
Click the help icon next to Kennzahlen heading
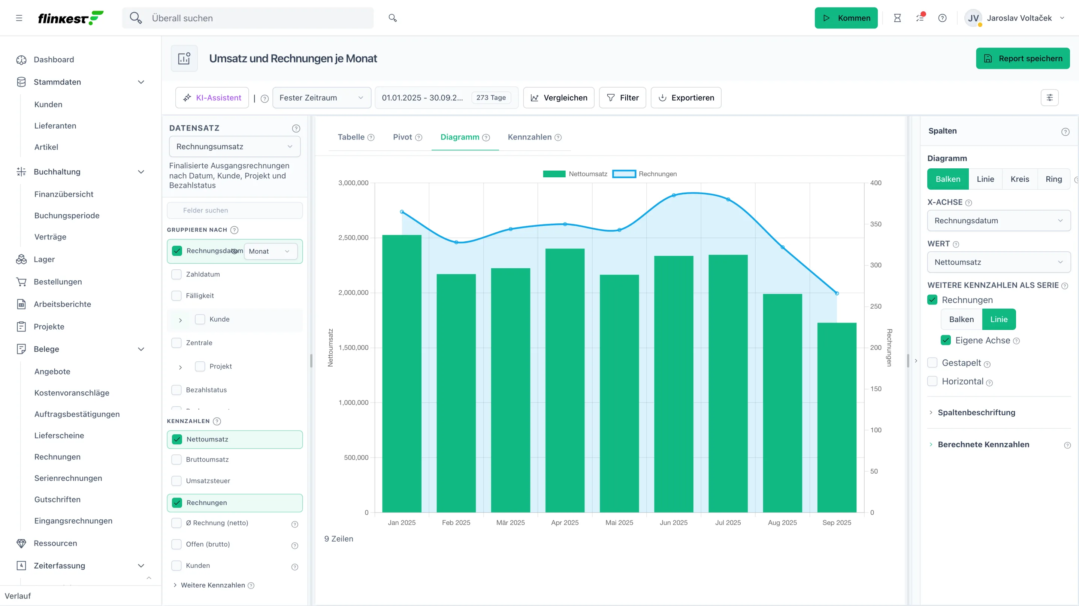[x=217, y=421]
